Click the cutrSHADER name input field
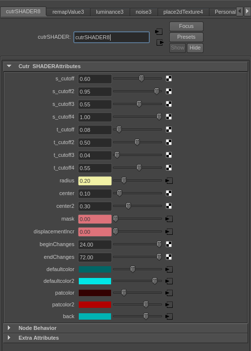The height and width of the screenshot is (351, 251). pos(112,37)
